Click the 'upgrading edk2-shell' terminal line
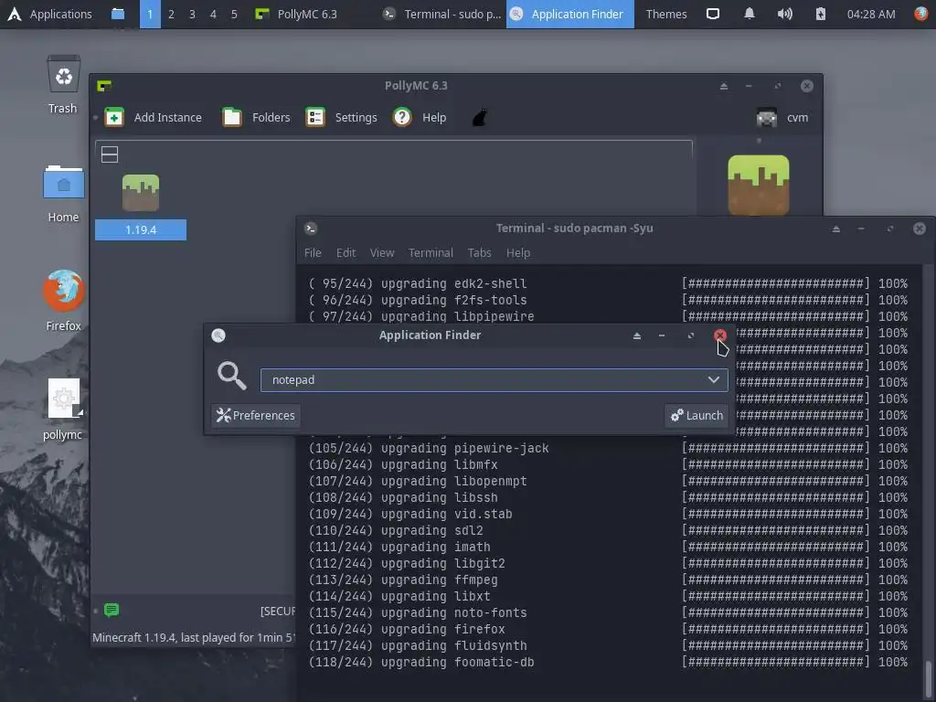936x702 pixels. pos(608,283)
